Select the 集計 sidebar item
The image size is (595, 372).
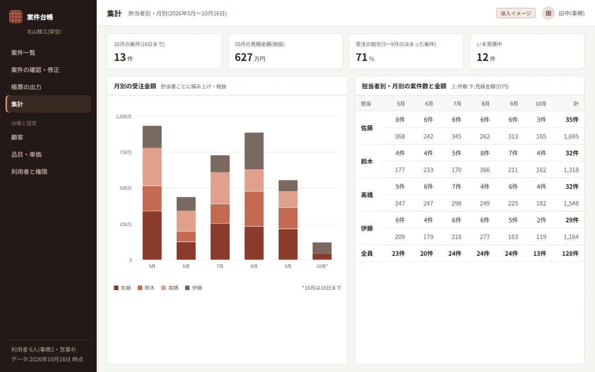48,104
